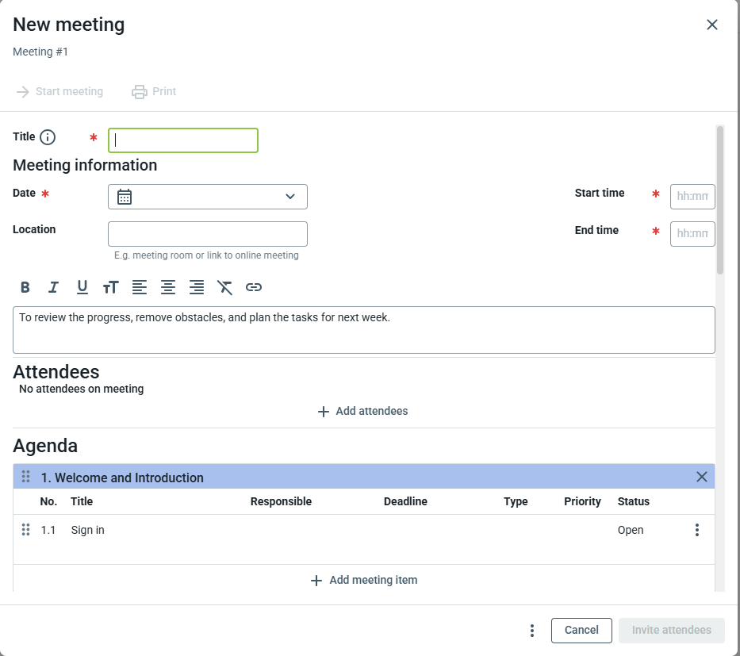740x656 pixels.
Task: Open the text size formatting option
Action: click(x=111, y=287)
